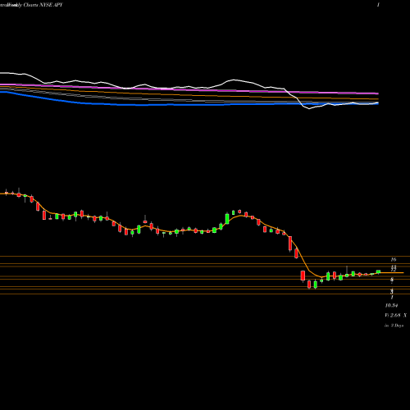Click the 16 price axis label
Image resolution: width=410 pixels, height=410 pixels.
coord(394,259)
